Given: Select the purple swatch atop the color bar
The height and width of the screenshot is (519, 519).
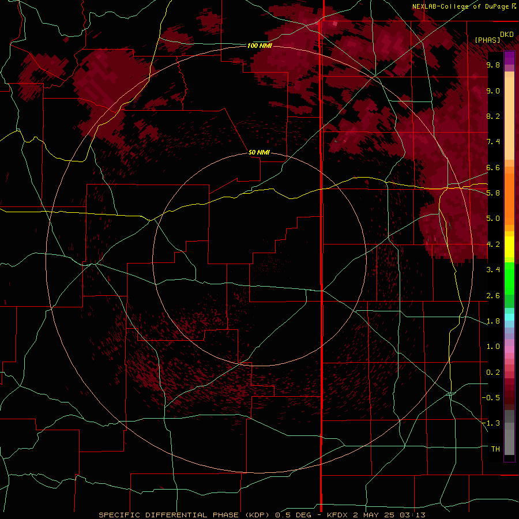Looking at the screenshot, I should pyautogui.click(x=509, y=58).
